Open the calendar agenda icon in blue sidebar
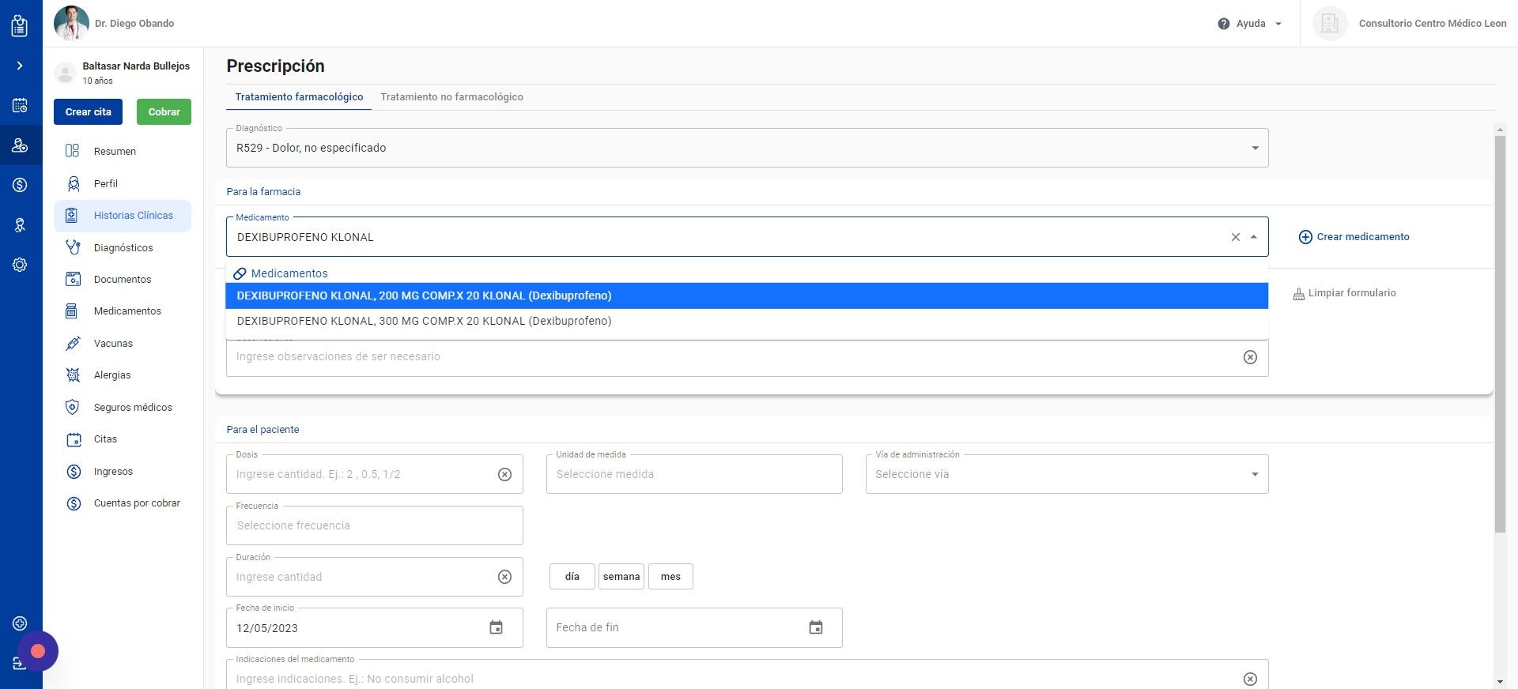Image resolution: width=1518 pixels, height=689 pixels. click(x=20, y=105)
